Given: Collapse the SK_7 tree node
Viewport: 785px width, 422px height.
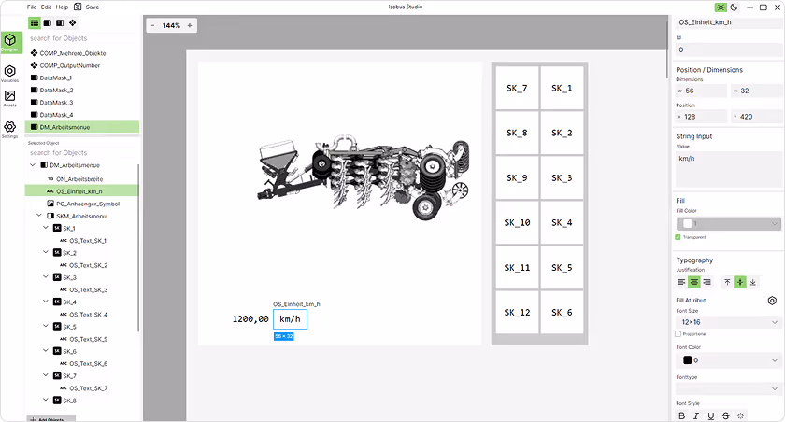Looking at the screenshot, I should pyautogui.click(x=46, y=375).
